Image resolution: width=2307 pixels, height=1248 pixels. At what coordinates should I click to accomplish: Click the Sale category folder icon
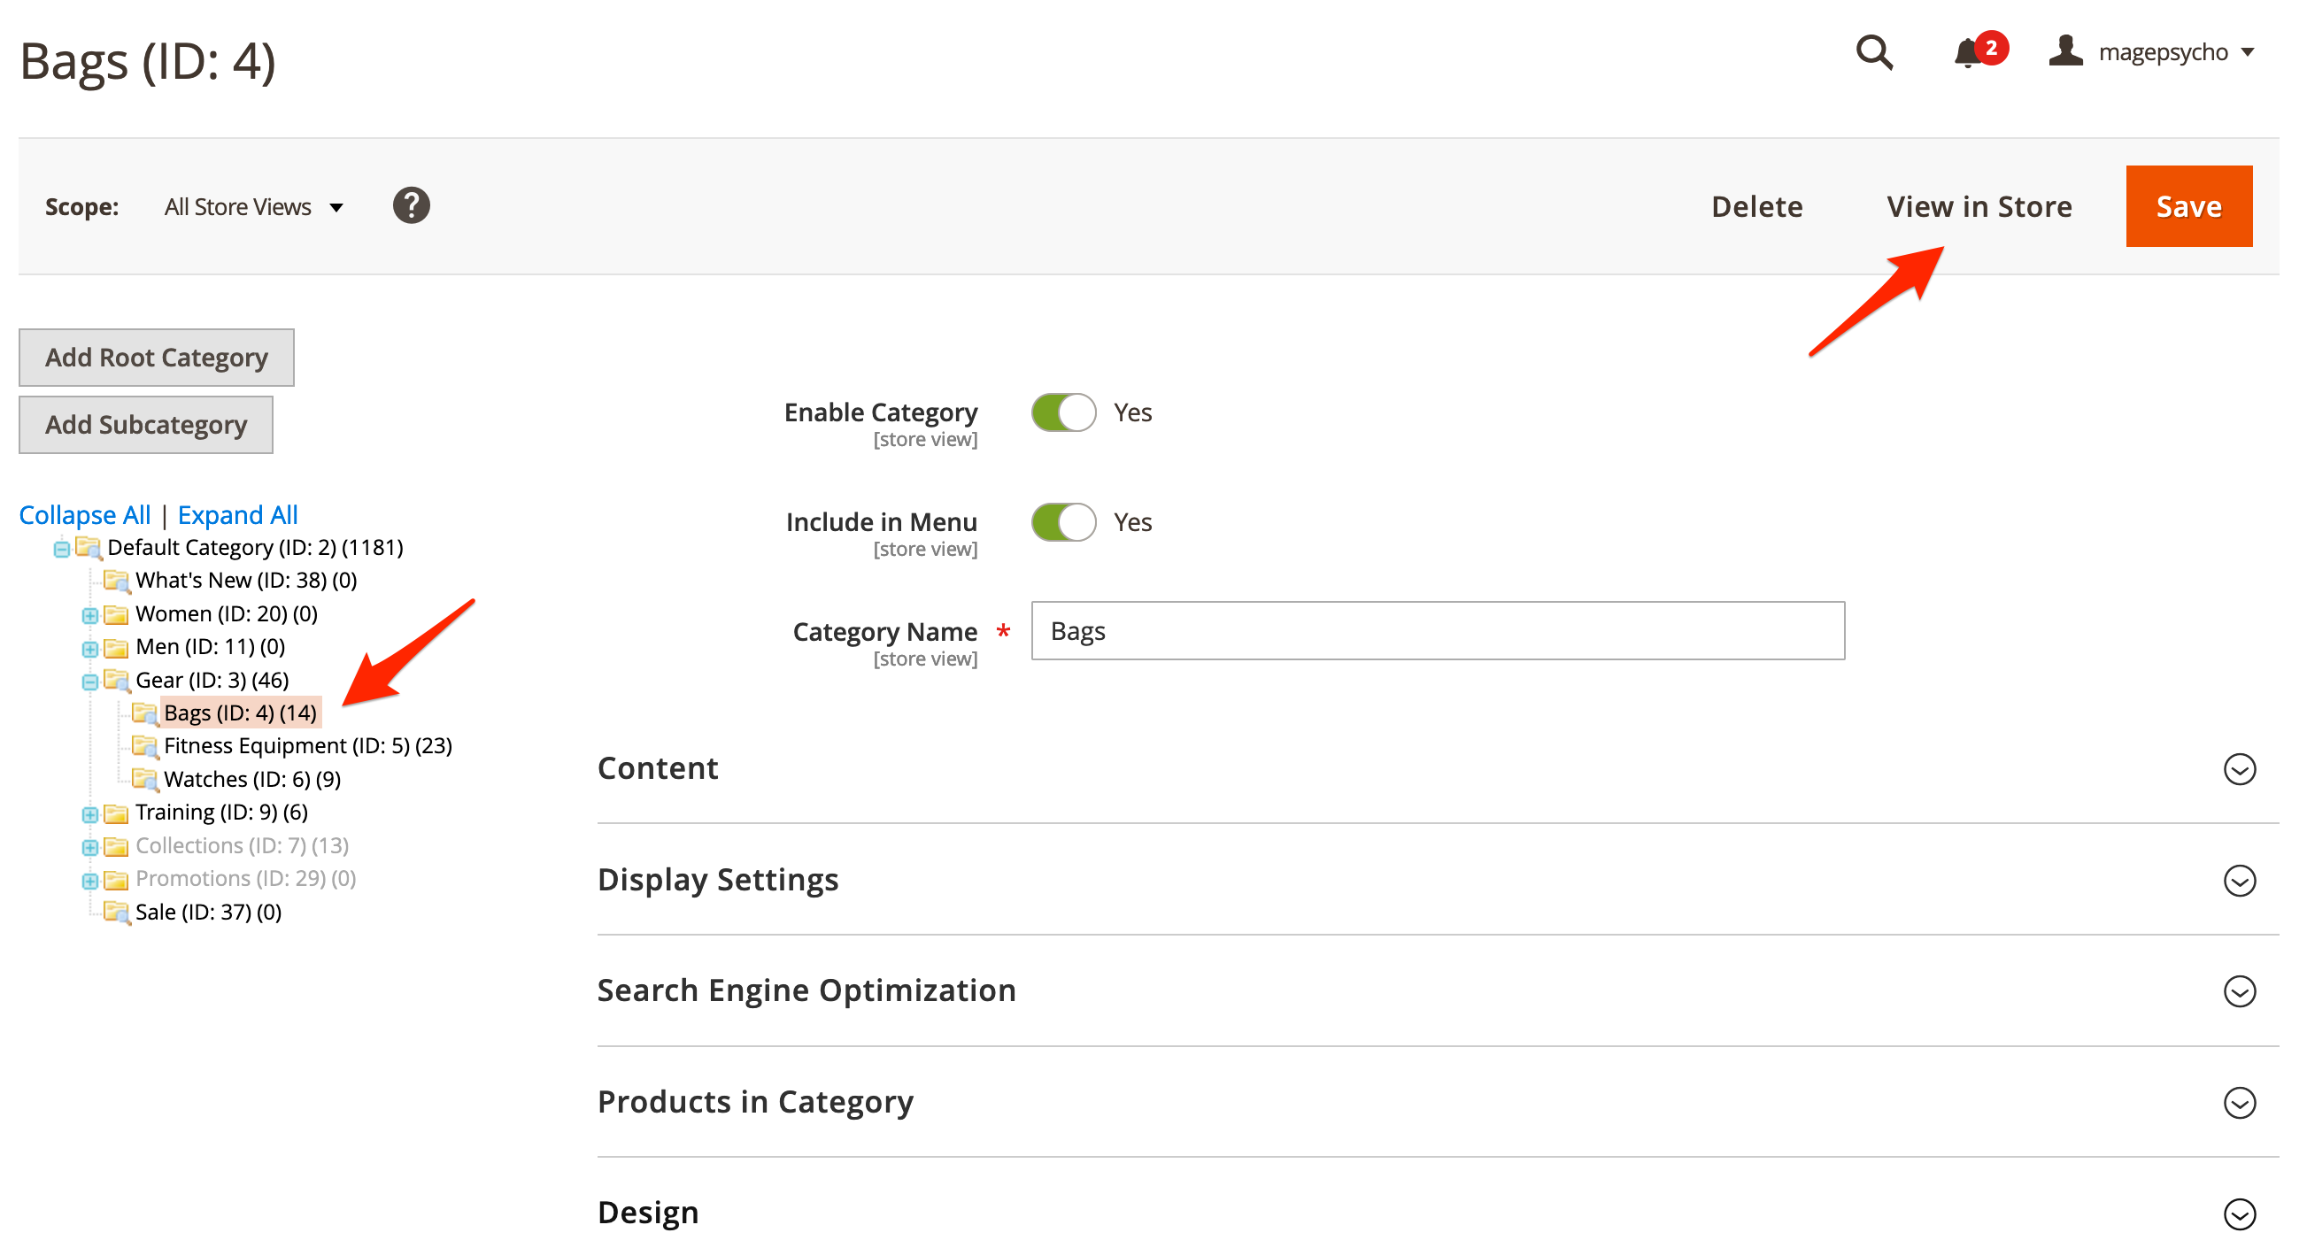[x=117, y=913]
